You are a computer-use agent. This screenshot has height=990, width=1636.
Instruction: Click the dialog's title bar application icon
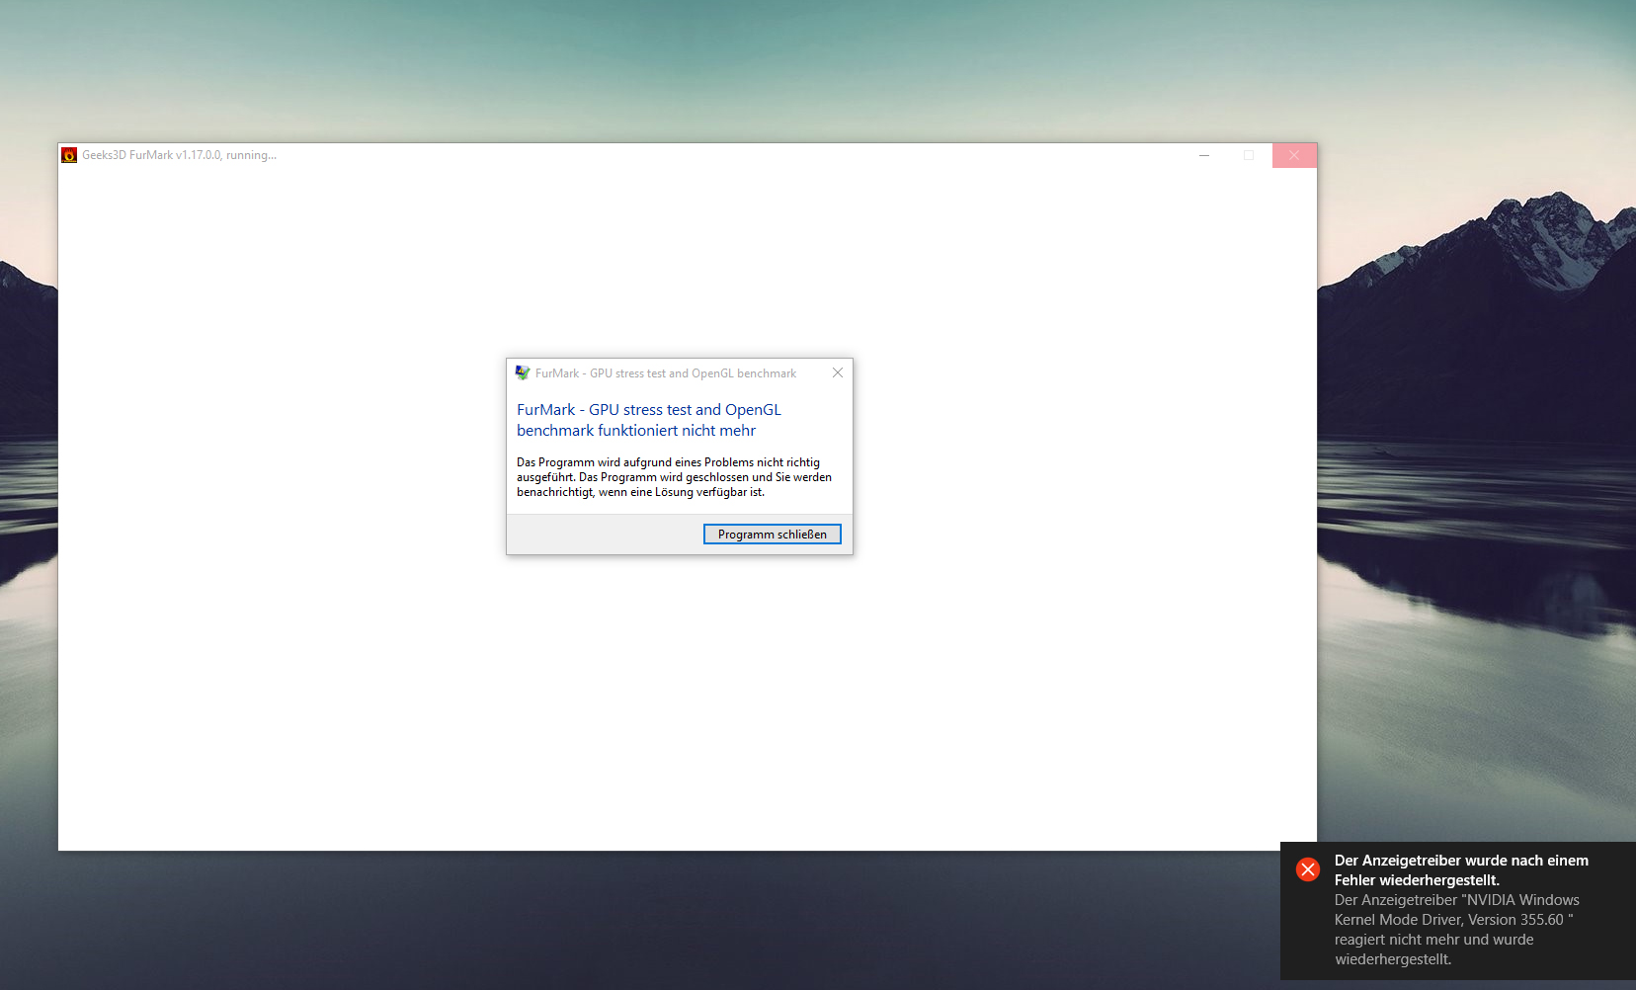coord(523,372)
